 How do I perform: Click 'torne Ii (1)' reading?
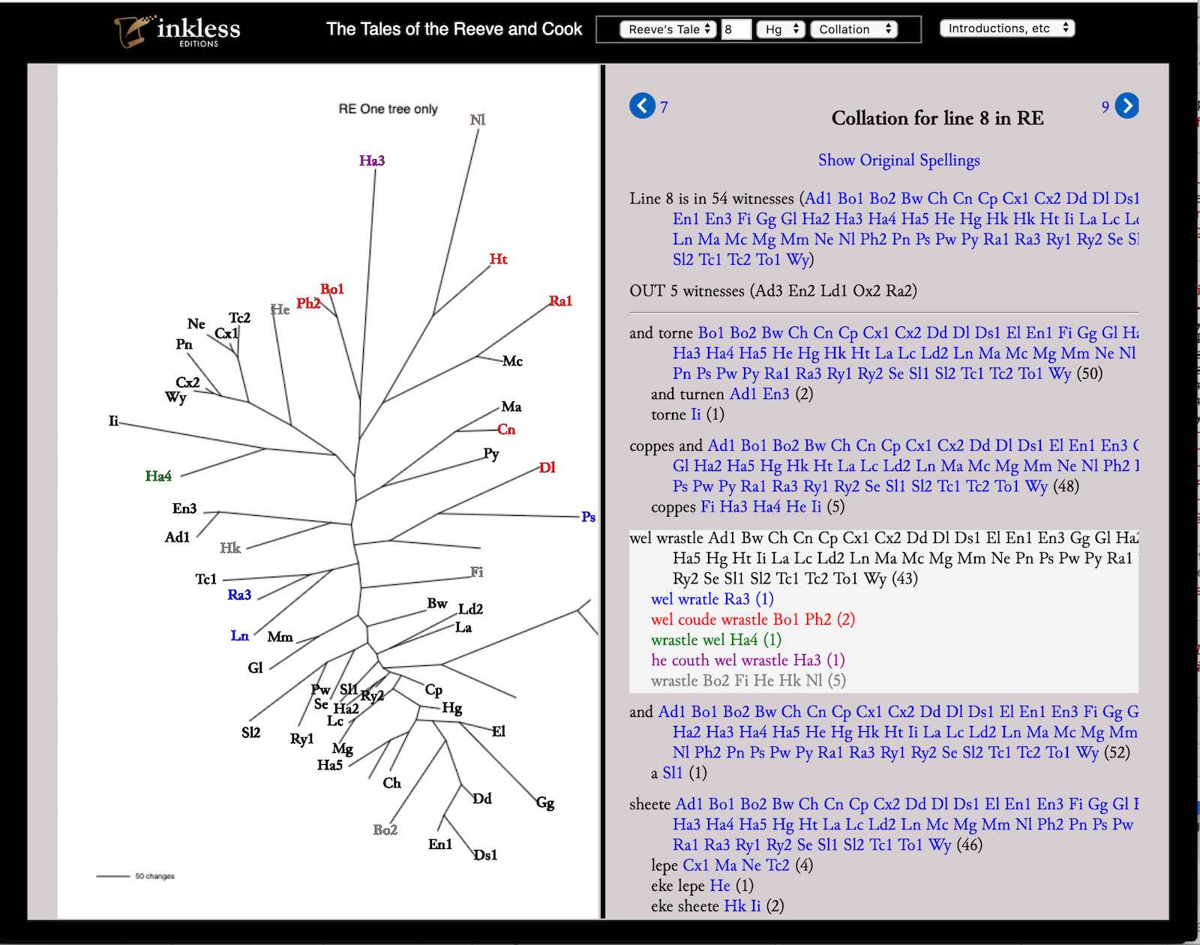[x=688, y=414]
